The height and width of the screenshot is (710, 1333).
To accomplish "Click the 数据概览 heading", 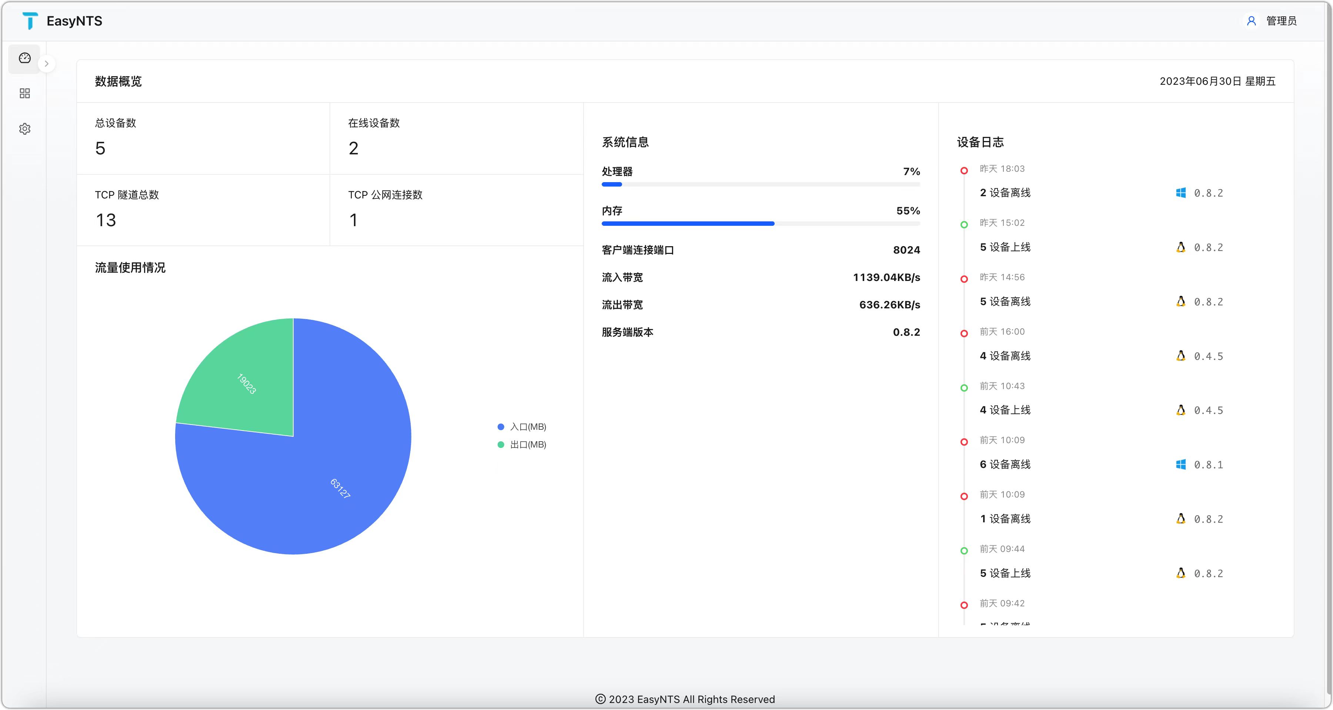I will pyautogui.click(x=118, y=81).
